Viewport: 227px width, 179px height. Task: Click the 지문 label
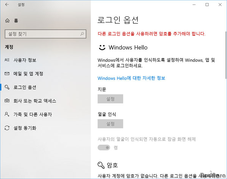[x=102, y=89]
